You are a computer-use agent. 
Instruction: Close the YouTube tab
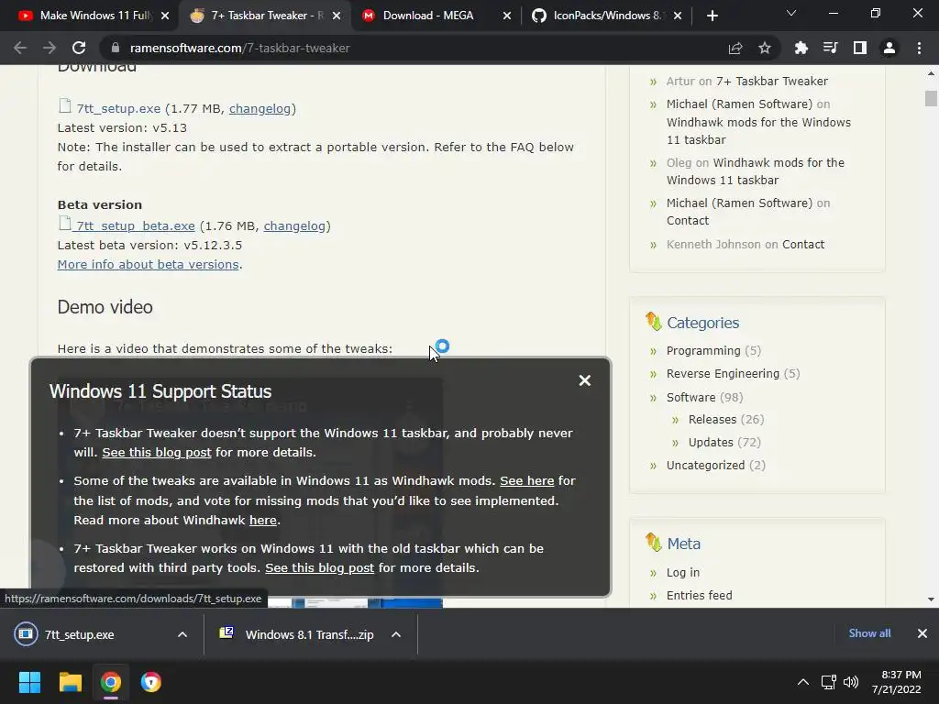click(x=165, y=16)
